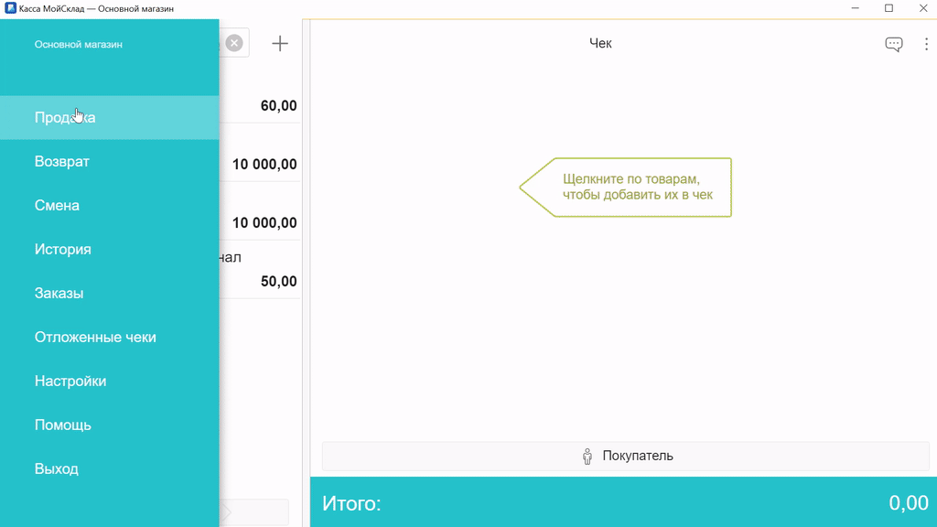Clear the search field with X icon
Screen dimensions: 937x527
[234, 43]
